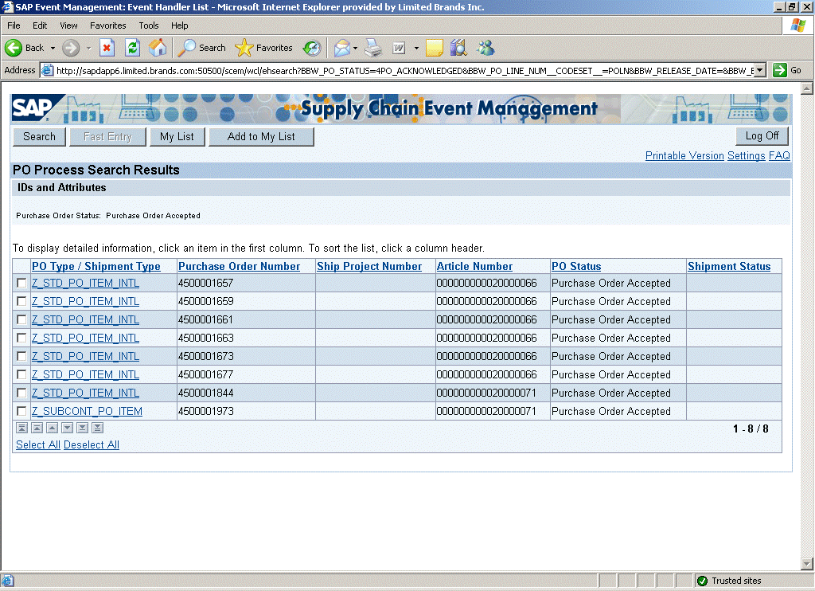Image resolution: width=815 pixels, height=591 pixels.
Task: Expand the Mail button dropdown arrow
Action: 355,48
